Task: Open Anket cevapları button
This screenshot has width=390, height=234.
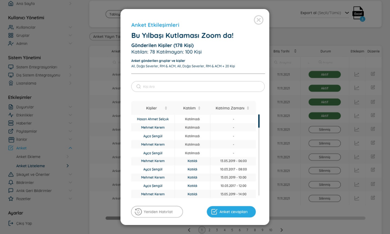Action: click(x=231, y=211)
